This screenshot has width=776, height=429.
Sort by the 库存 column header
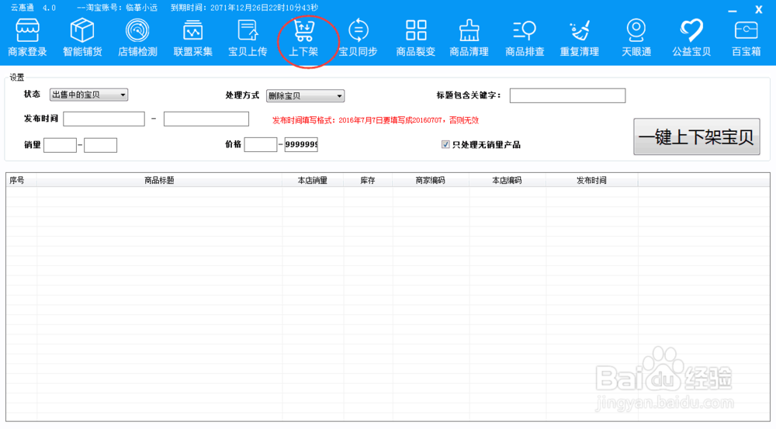click(x=368, y=180)
